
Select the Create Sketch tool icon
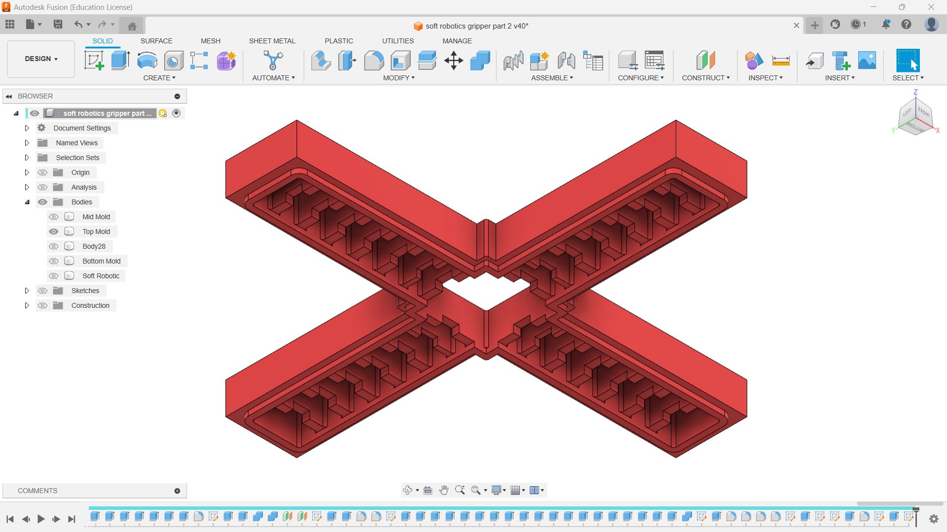[x=94, y=61]
